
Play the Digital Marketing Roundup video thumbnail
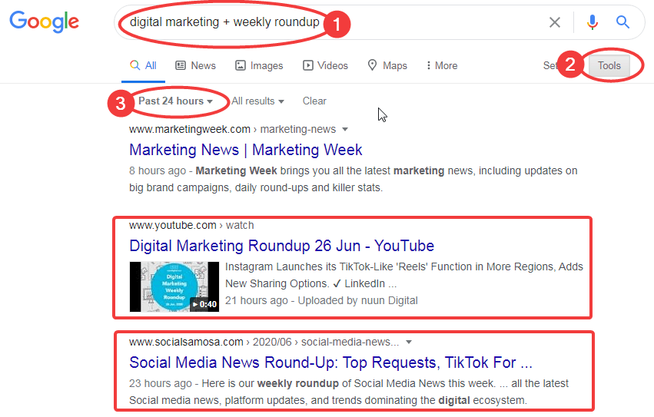point(174,287)
